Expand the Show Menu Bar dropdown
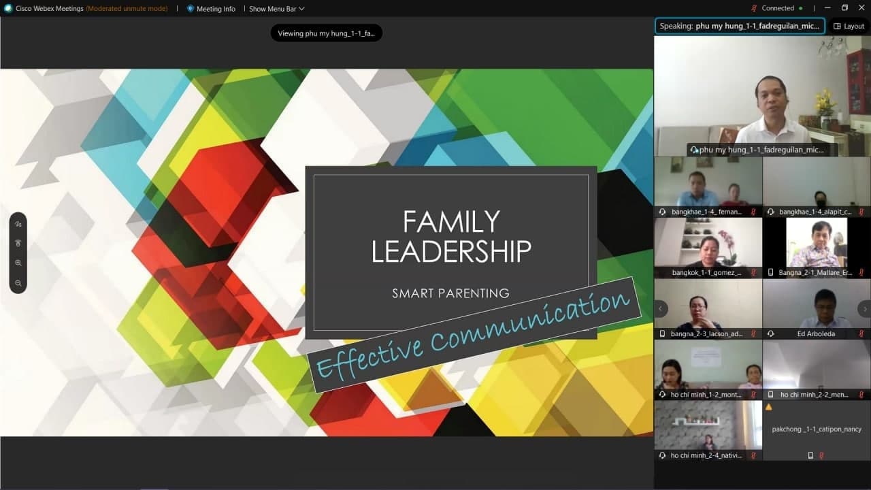The width and height of the screenshot is (871, 490). click(277, 9)
